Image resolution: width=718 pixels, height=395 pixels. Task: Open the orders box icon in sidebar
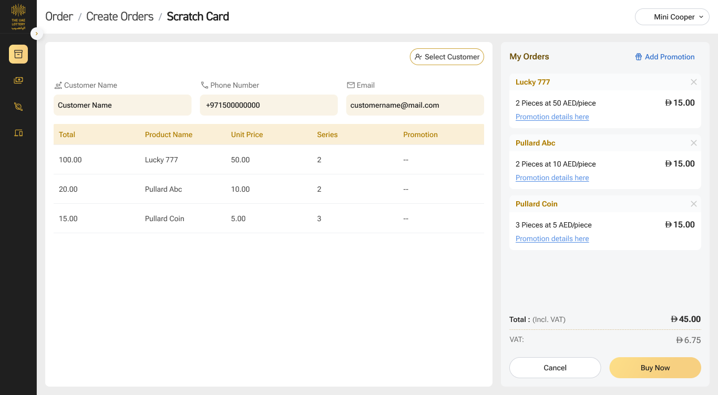coord(18,54)
